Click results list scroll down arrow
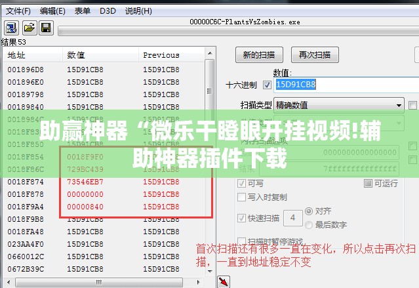The height and width of the screenshot is (288, 419). pos(210,271)
